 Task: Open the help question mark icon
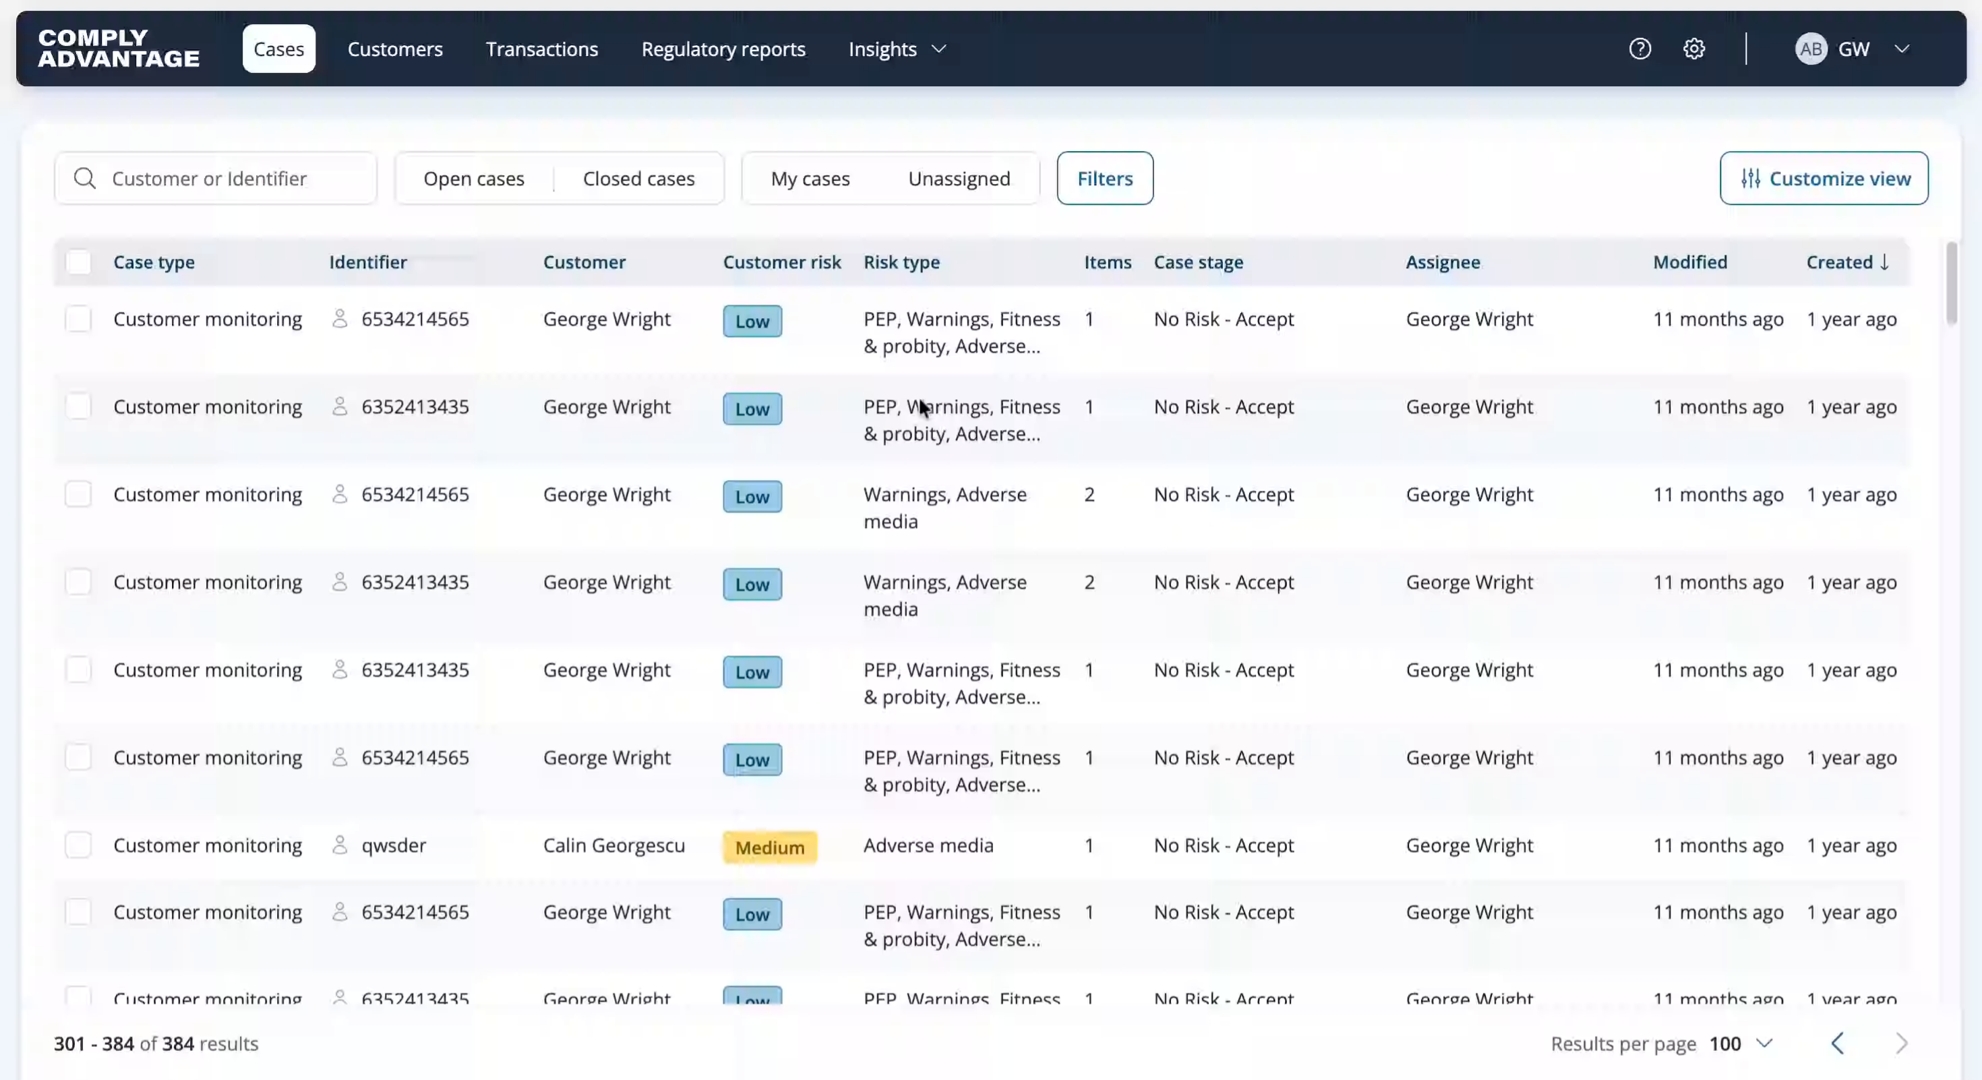[1640, 49]
